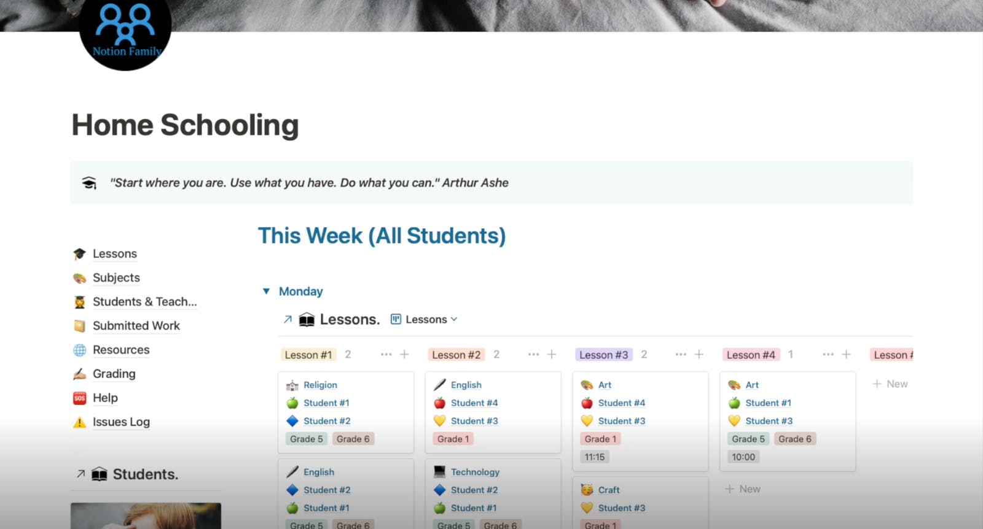Image resolution: width=983 pixels, height=529 pixels.
Task: Click the purple Lesson #3 column tag
Action: [603, 355]
